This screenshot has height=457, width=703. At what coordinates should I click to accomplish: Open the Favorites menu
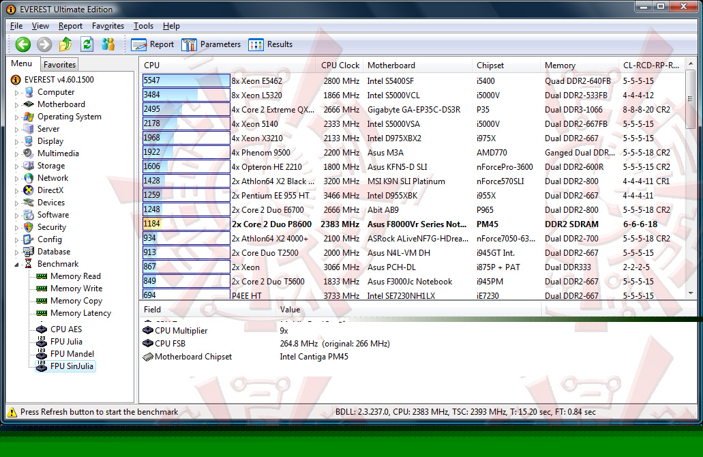coord(108,26)
